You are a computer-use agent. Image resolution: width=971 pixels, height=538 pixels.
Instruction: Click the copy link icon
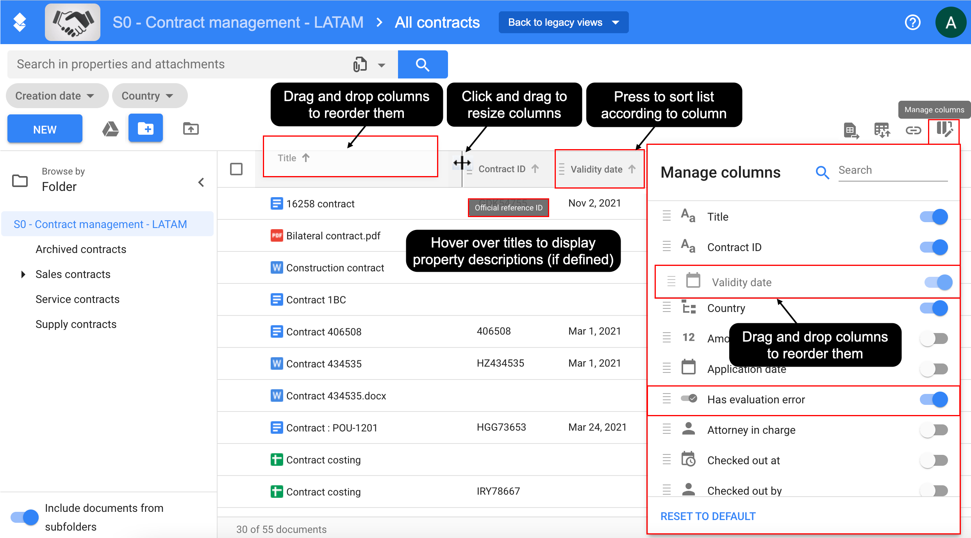point(913,130)
